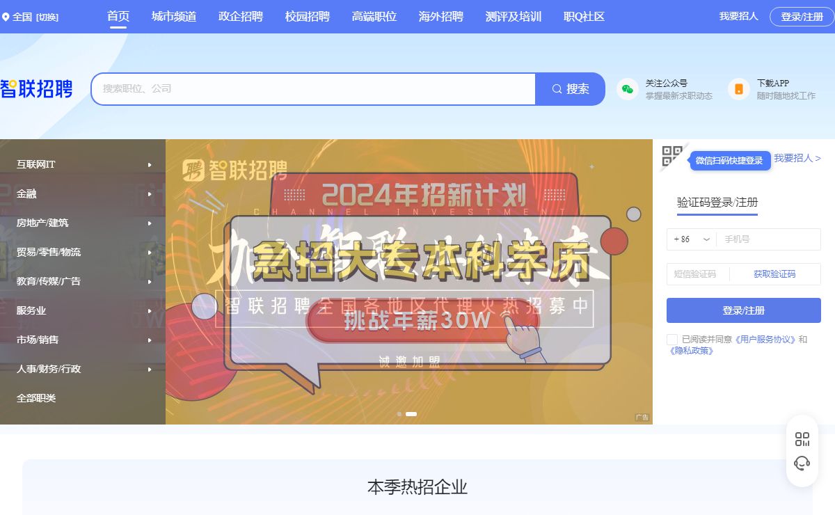Select the active second carousel indicator

pyautogui.click(x=411, y=414)
